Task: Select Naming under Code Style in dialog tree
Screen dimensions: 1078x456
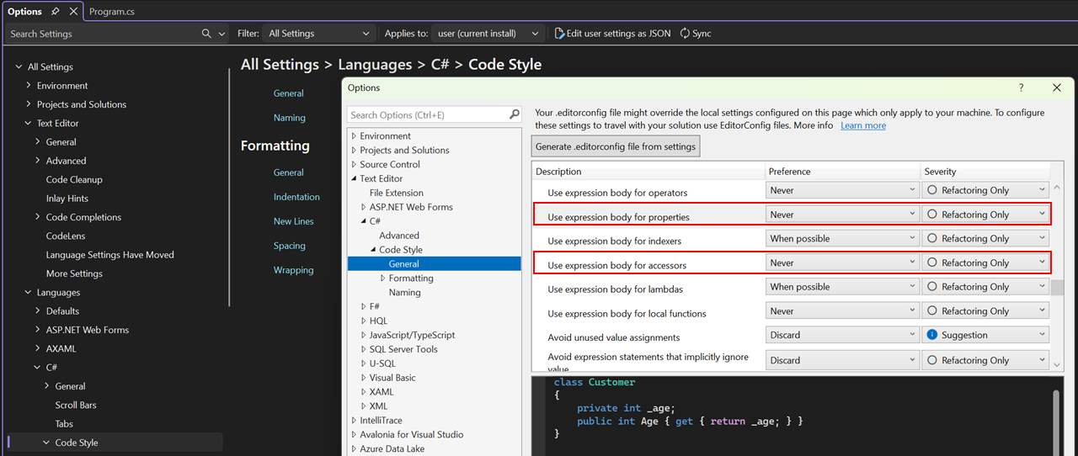Action: (404, 293)
